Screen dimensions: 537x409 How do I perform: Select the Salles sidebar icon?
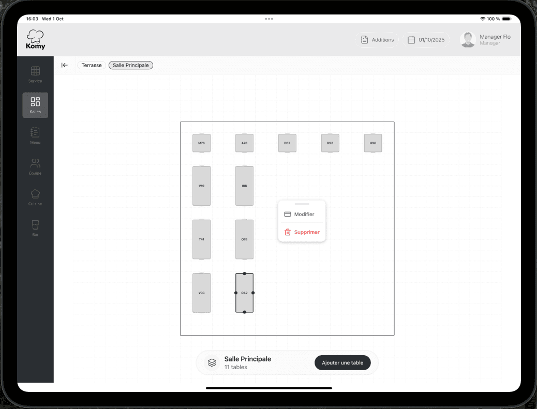coord(35,105)
